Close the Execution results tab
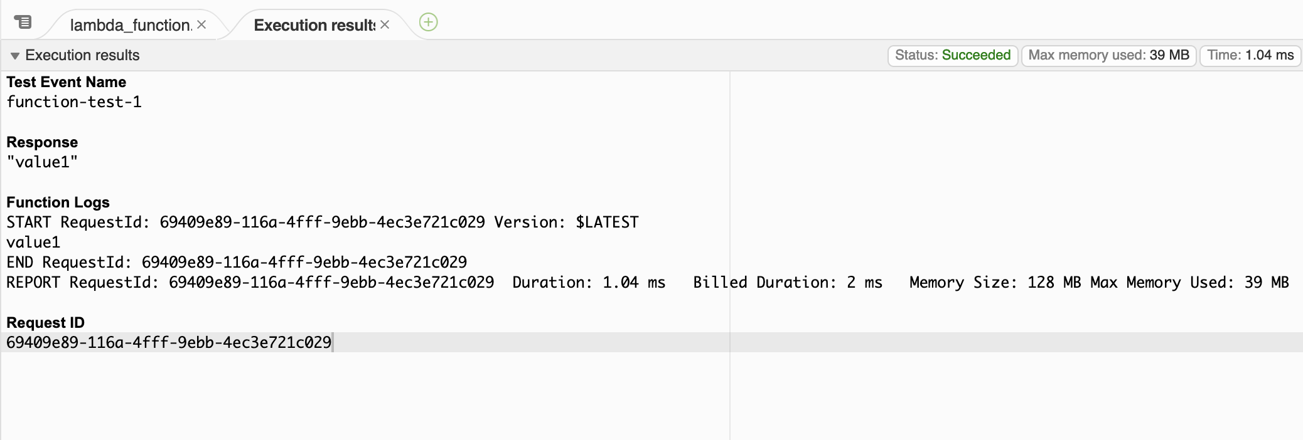 point(384,26)
